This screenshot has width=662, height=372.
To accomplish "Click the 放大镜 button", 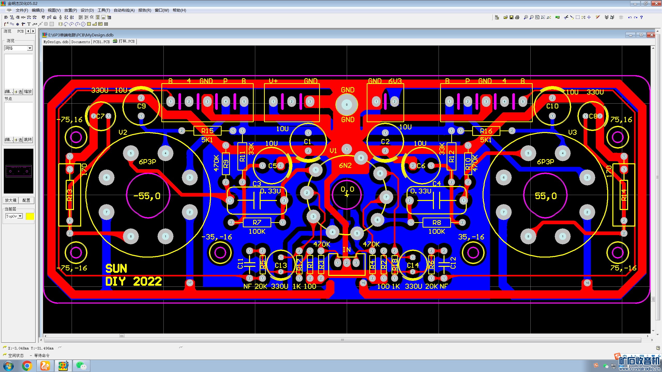I will click(11, 200).
